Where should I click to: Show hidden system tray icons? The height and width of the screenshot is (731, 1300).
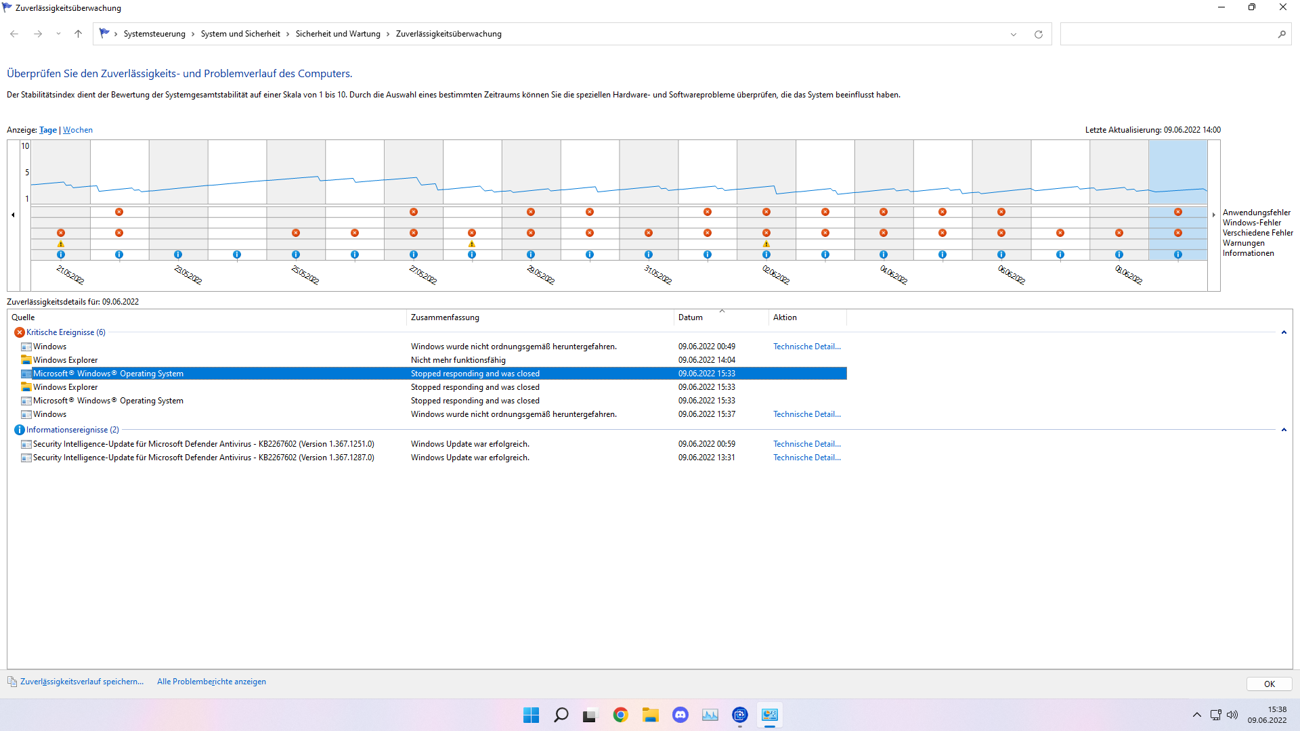point(1196,715)
